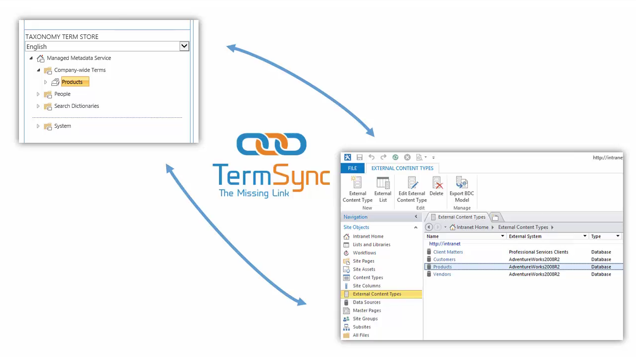Image resolution: width=636 pixels, height=357 pixels.
Task: Collapse the Navigation pane
Action: click(x=416, y=217)
